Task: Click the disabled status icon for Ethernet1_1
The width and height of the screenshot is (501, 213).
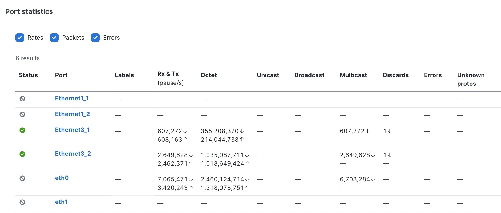Action: coord(23,99)
